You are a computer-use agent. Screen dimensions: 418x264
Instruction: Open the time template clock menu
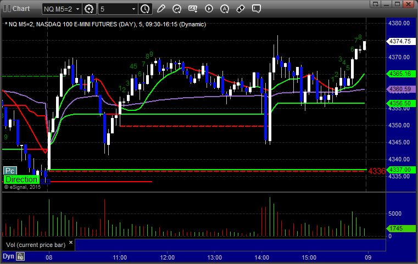[145, 9]
